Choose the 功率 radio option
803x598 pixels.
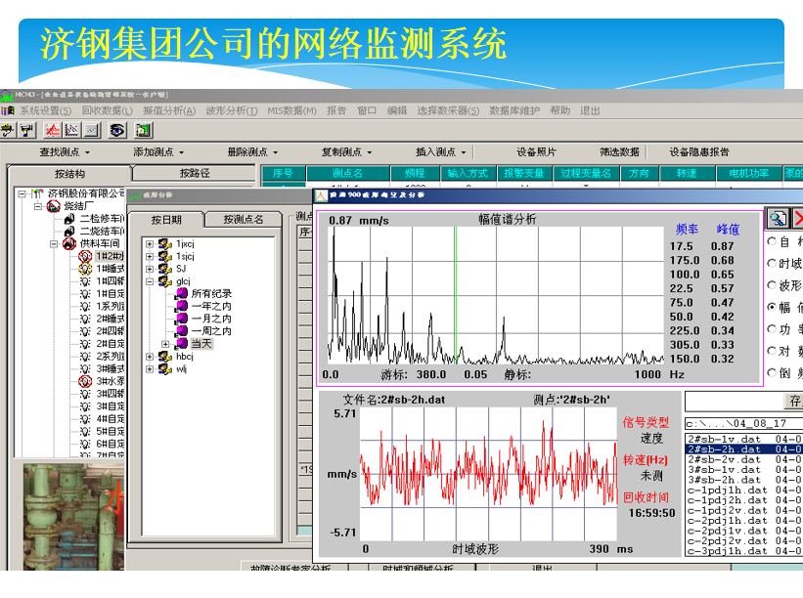773,329
